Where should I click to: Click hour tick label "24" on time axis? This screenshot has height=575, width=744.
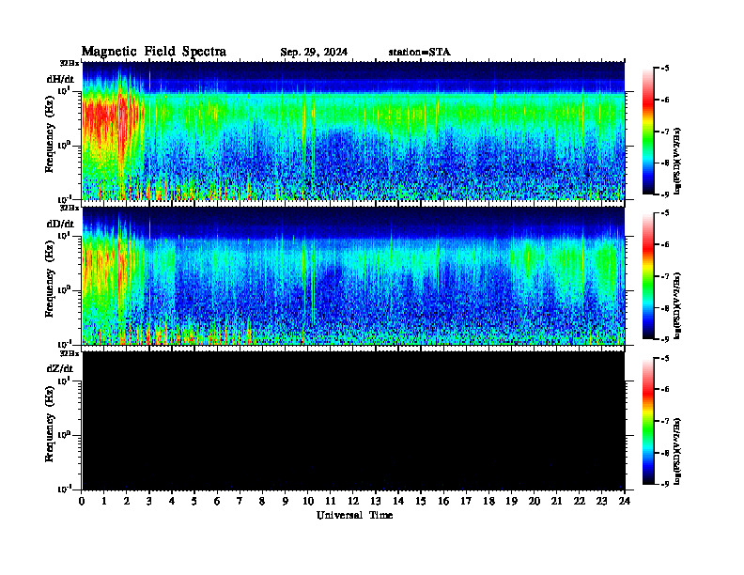pos(624,502)
